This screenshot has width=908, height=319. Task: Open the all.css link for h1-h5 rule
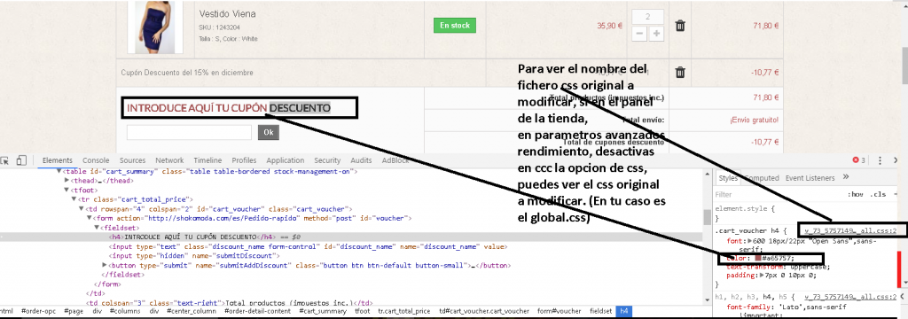point(851,296)
